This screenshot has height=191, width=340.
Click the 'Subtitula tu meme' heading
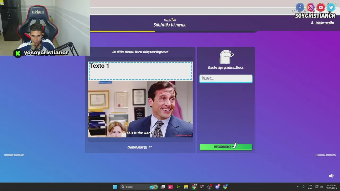point(170,25)
